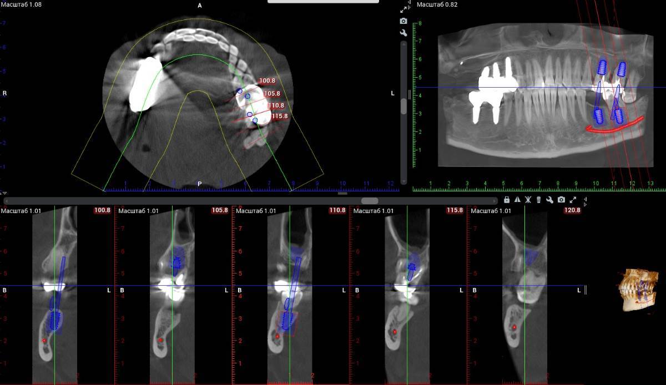666x385 pixels.
Task: Click Масштаб 1.08 label of axial view
Action: pos(21,4)
